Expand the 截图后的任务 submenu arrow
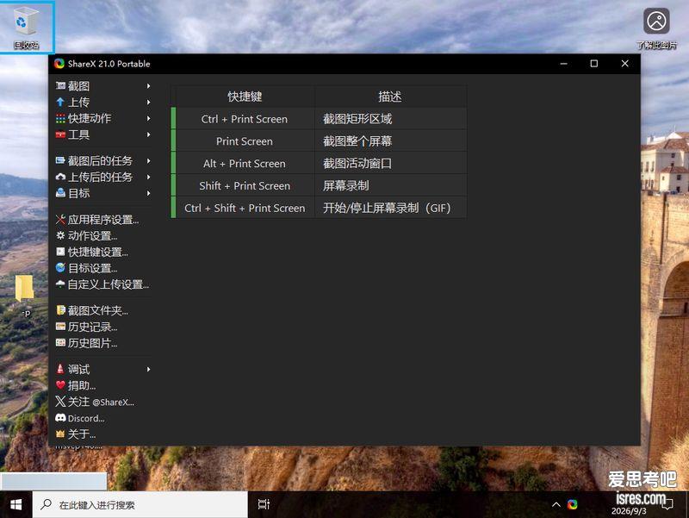The image size is (689, 518). pyautogui.click(x=148, y=160)
